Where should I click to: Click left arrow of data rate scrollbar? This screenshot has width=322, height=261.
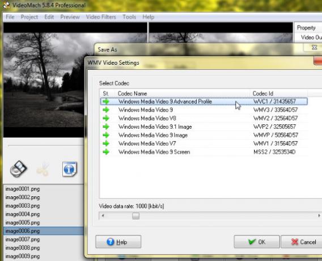pos(103,216)
